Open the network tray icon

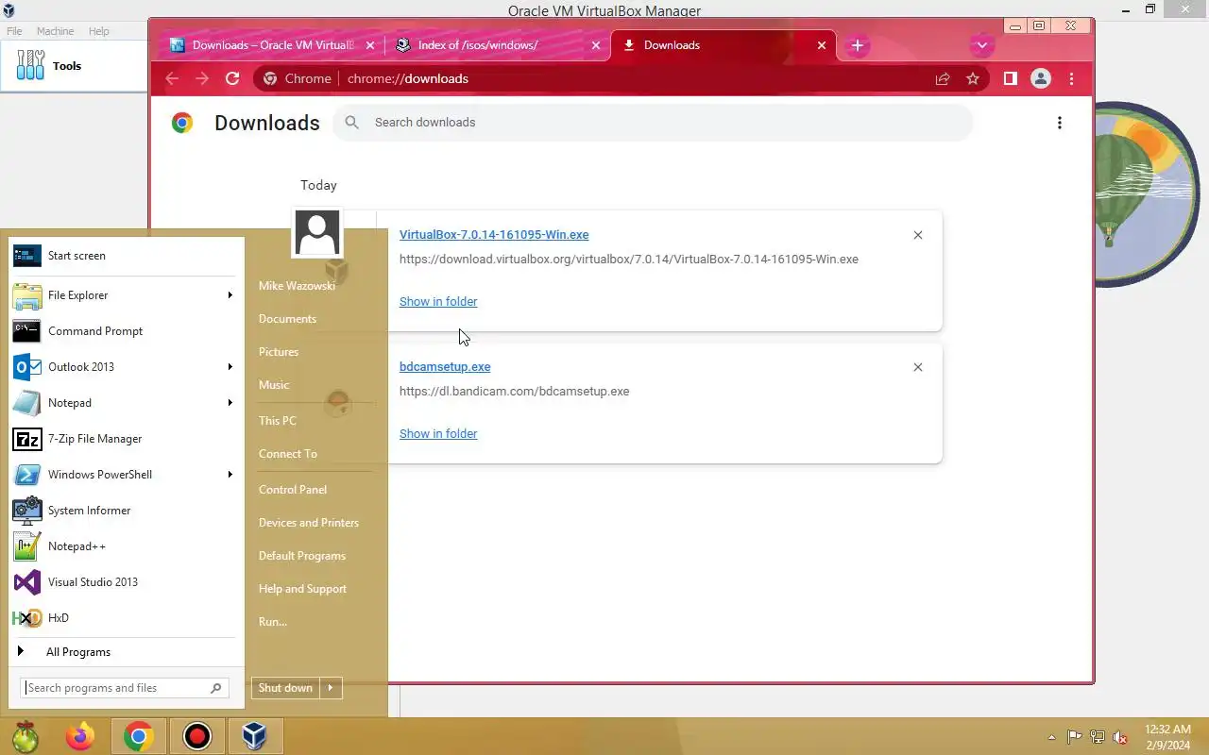(x=1098, y=737)
